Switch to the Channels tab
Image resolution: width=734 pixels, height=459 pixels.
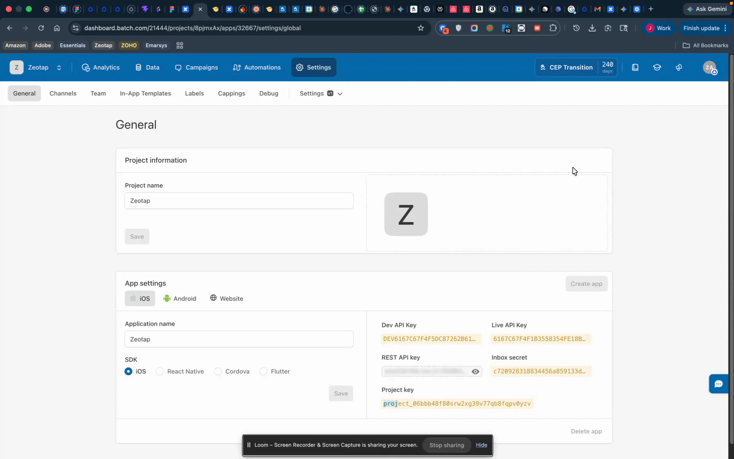[x=63, y=93]
